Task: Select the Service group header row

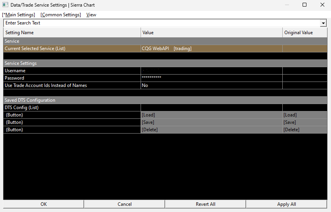Action: (x=165, y=41)
